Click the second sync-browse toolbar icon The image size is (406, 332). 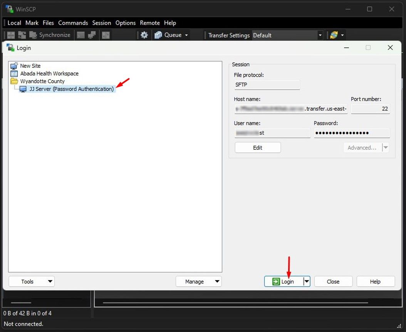(22, 35)
